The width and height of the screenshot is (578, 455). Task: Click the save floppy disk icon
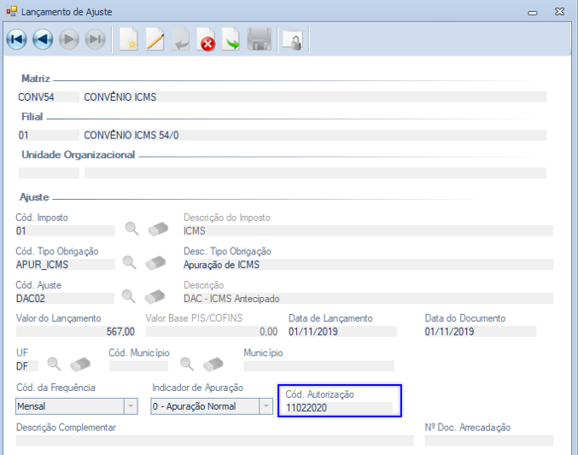click(x=260, y=39)
